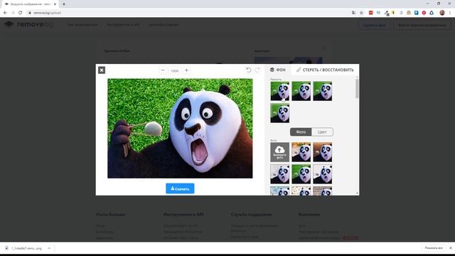Screen dimensions: 455x256
Task: Open the Chrome three-dot menu
Action: 450,13
